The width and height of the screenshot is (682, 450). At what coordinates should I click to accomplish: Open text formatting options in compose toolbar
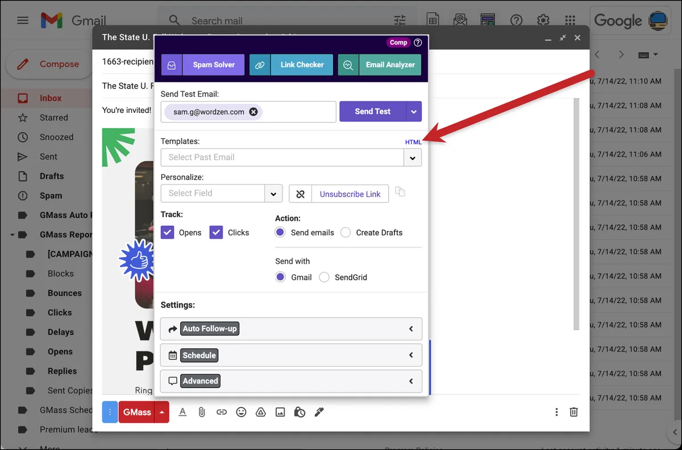(x=182, y=412)
